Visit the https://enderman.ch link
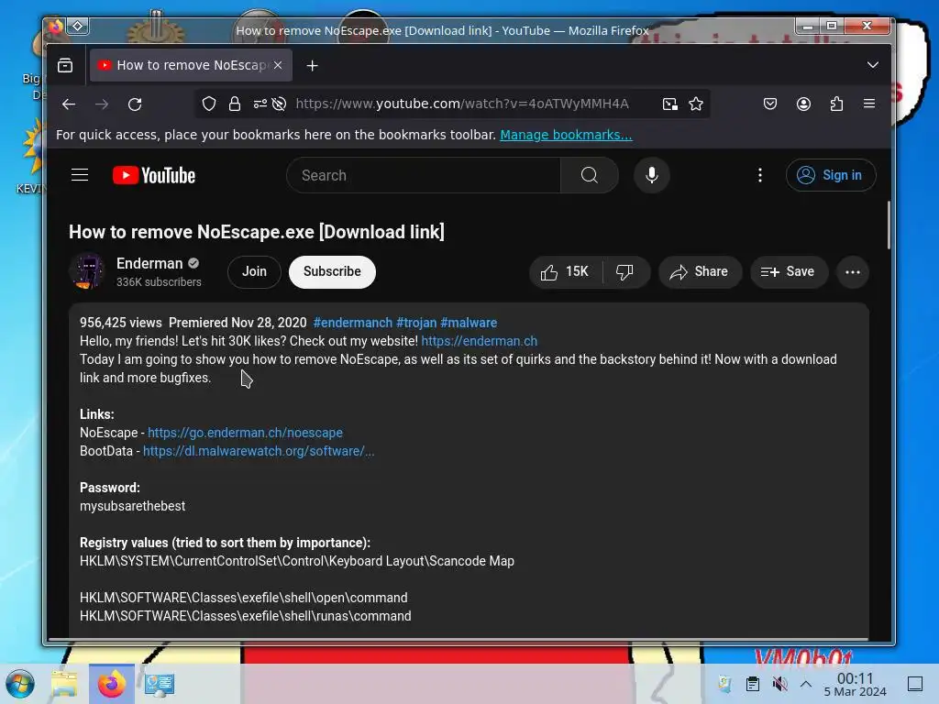Viewport: 939px width, 704px height. [479, 341]
